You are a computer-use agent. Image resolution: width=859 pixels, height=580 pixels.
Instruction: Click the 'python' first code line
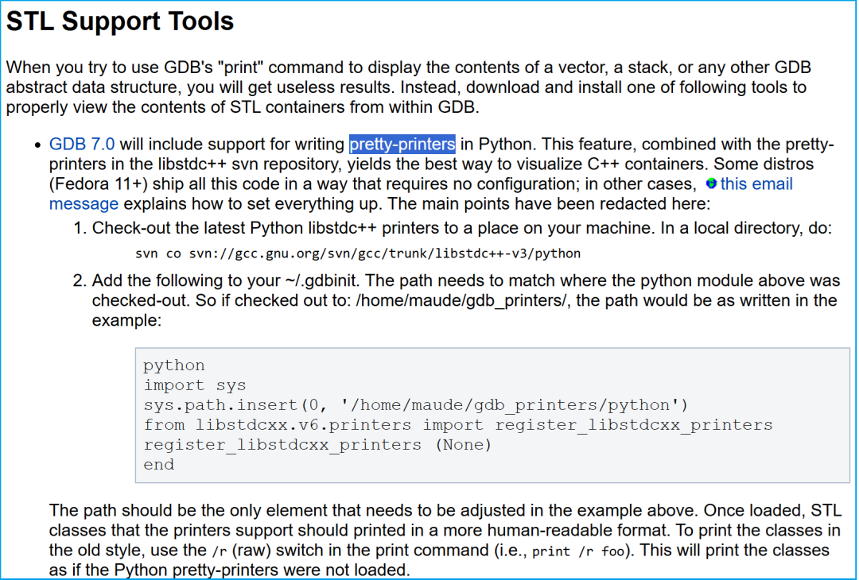click(174, 365)
